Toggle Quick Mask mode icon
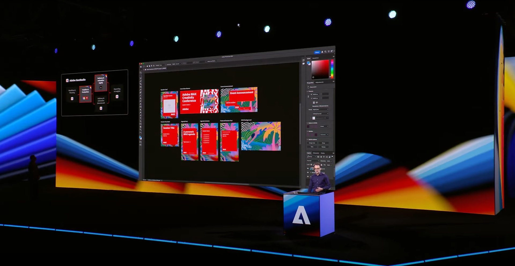 click(141, 142)
